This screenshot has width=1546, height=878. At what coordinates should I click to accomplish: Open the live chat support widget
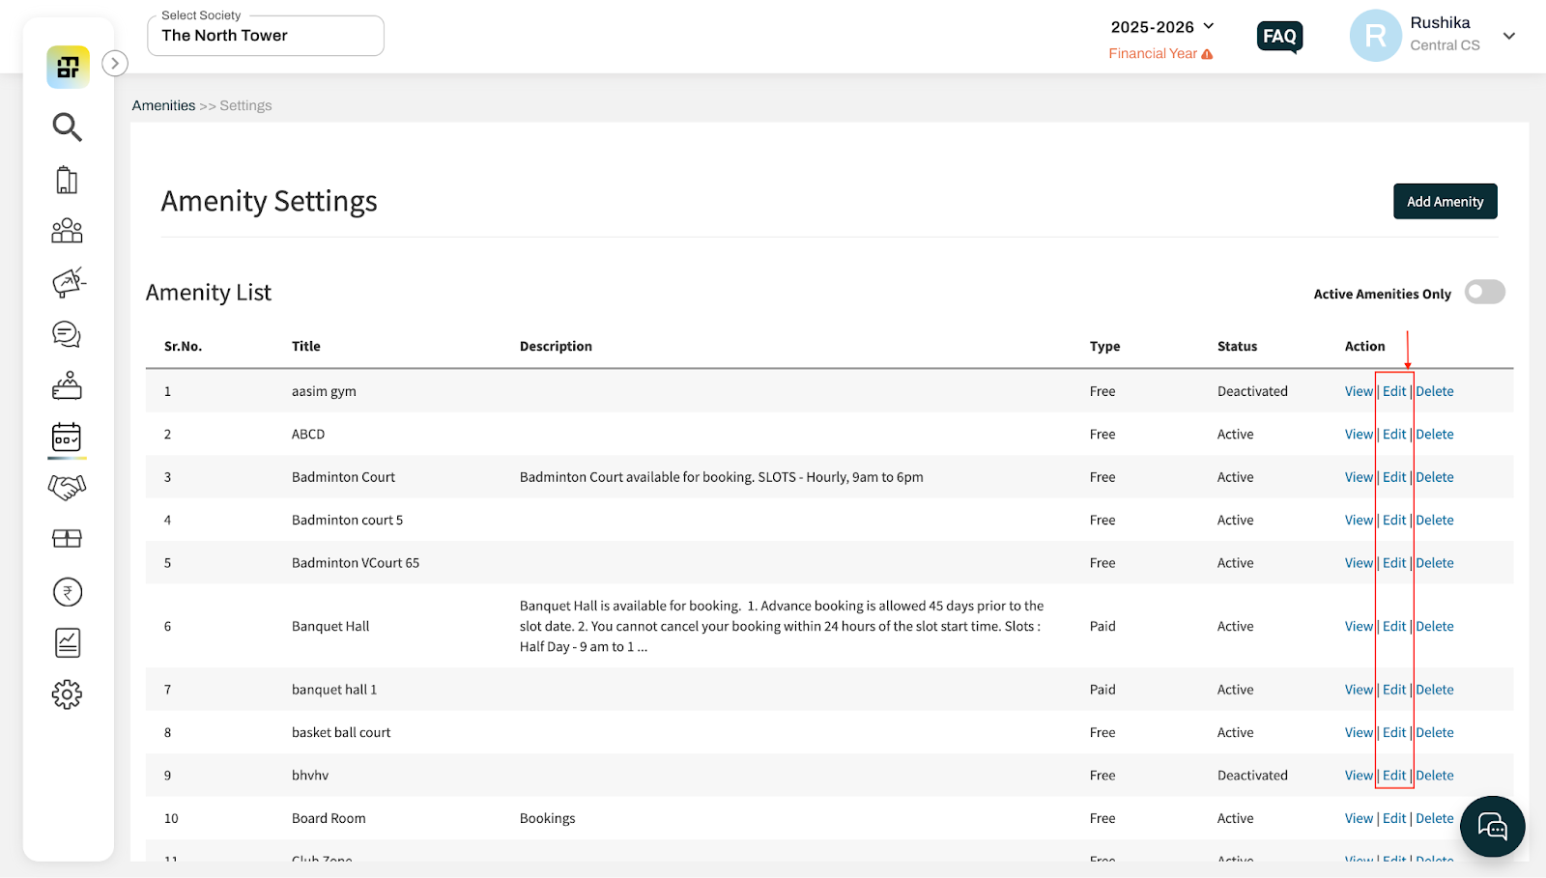(x=1492, y=827)
